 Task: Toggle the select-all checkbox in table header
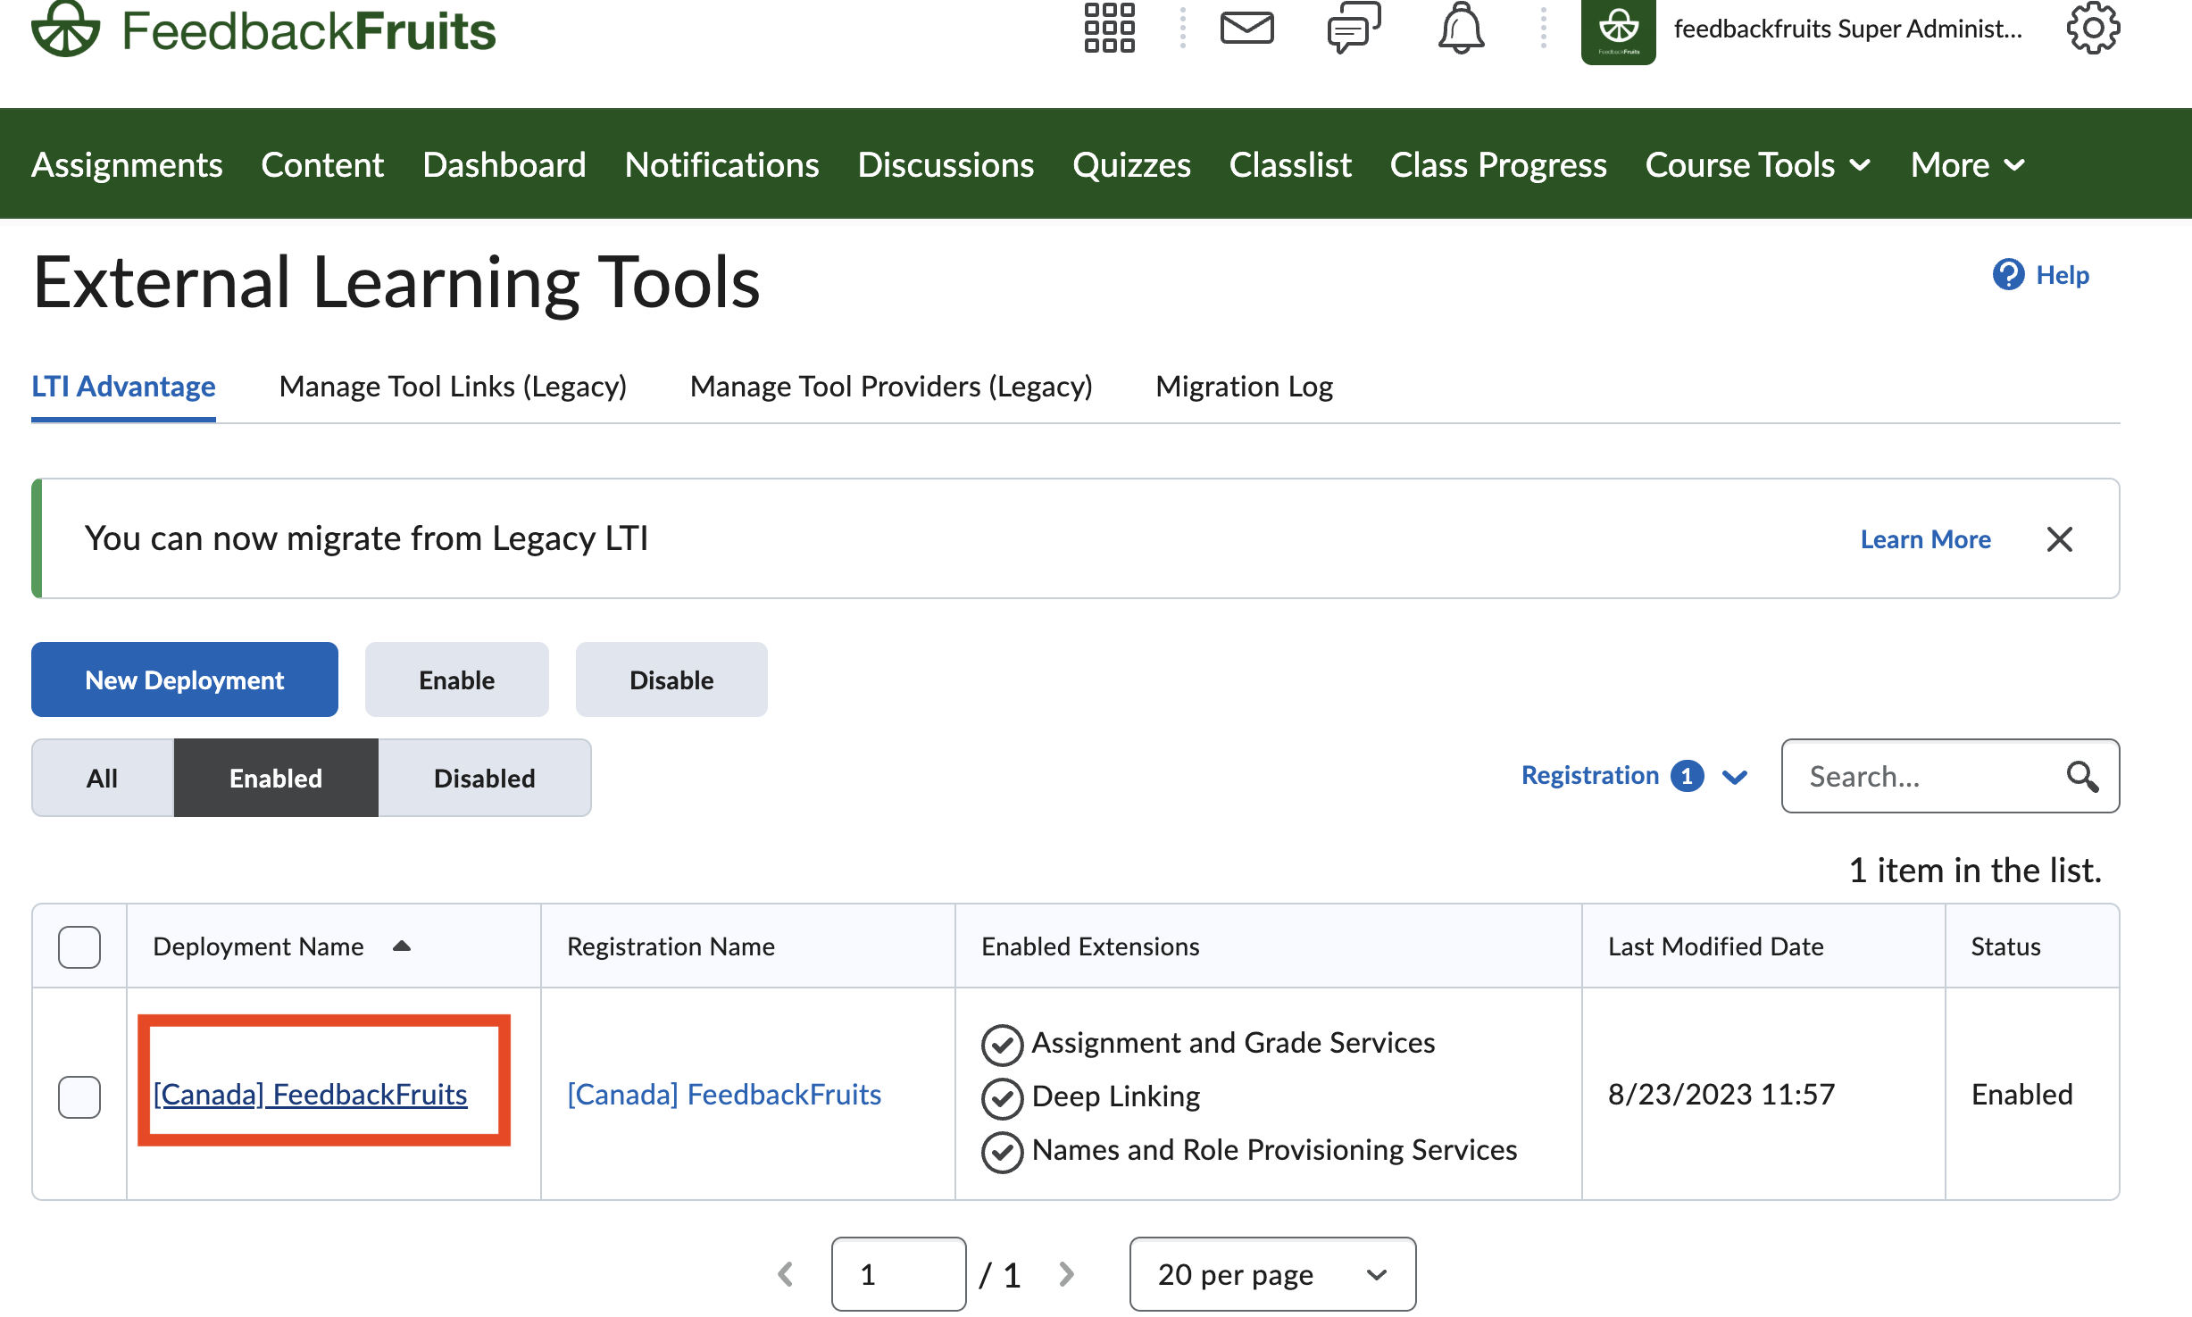[x=79, y=946]
